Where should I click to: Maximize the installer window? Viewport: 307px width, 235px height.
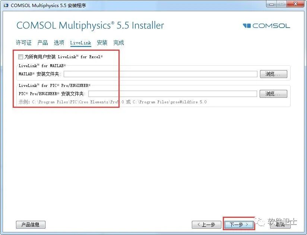[x=282, y=4]
